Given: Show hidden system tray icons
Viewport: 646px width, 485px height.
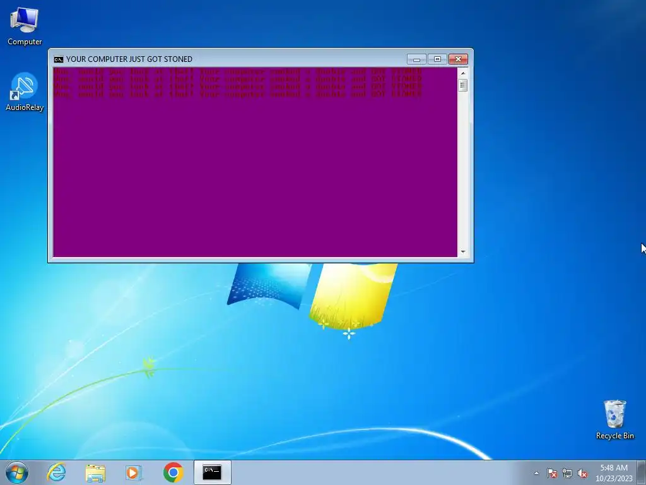Looking at the screenshot, I should pos(536,473).
